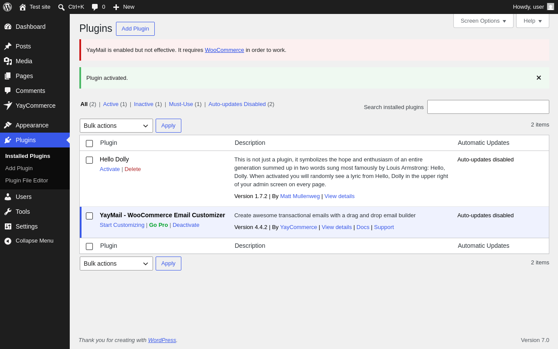Open WooCommerce link in the notice
The image size is (558, 349).
tap(225, 50)
